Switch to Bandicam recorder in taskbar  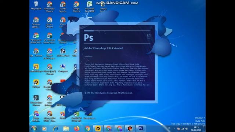click(130, 129)
